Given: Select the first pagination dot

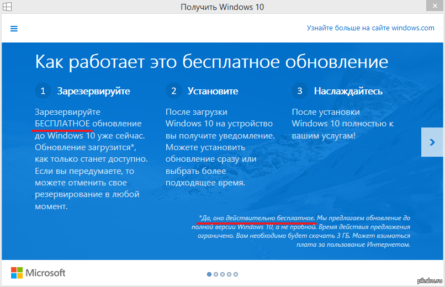Looking at the screenshot, I should pyautogui.click(x=209, y=274).
